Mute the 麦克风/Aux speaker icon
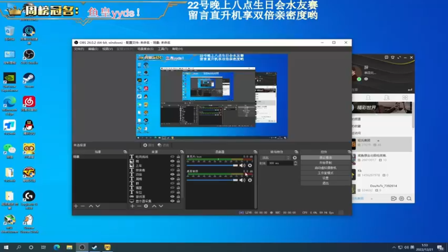448x252 pixels. (x=242, y=165)
